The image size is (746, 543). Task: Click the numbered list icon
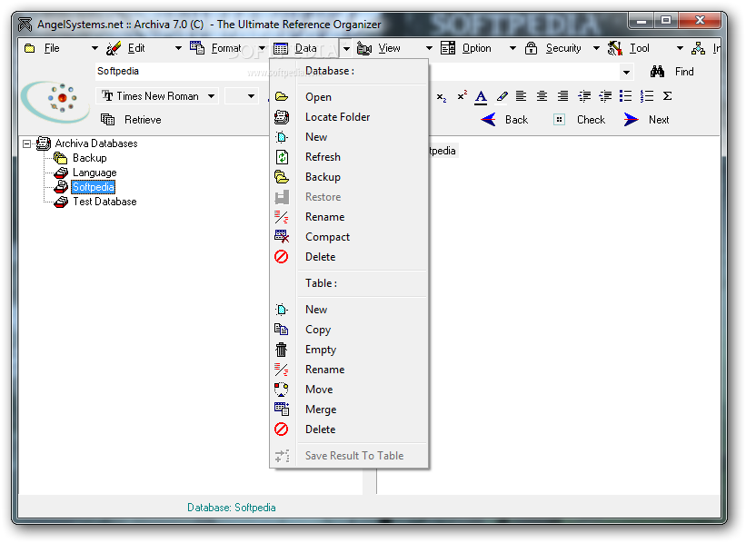(x=647, y=96)
